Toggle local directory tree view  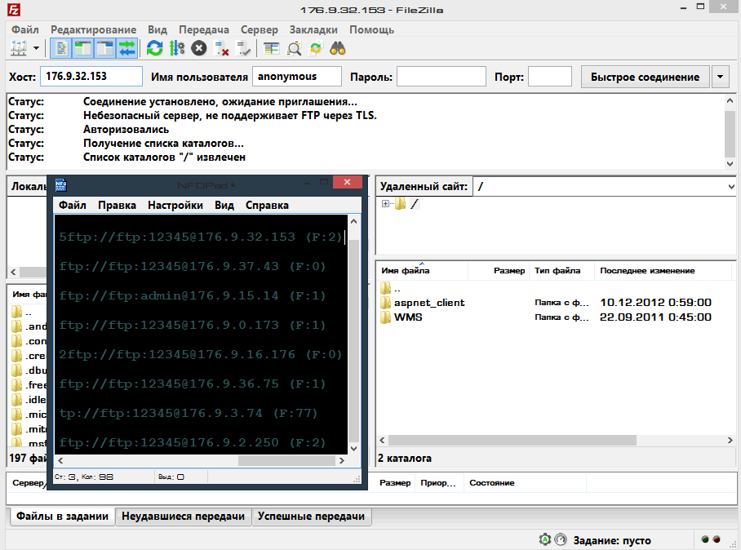tap(82, 48)
